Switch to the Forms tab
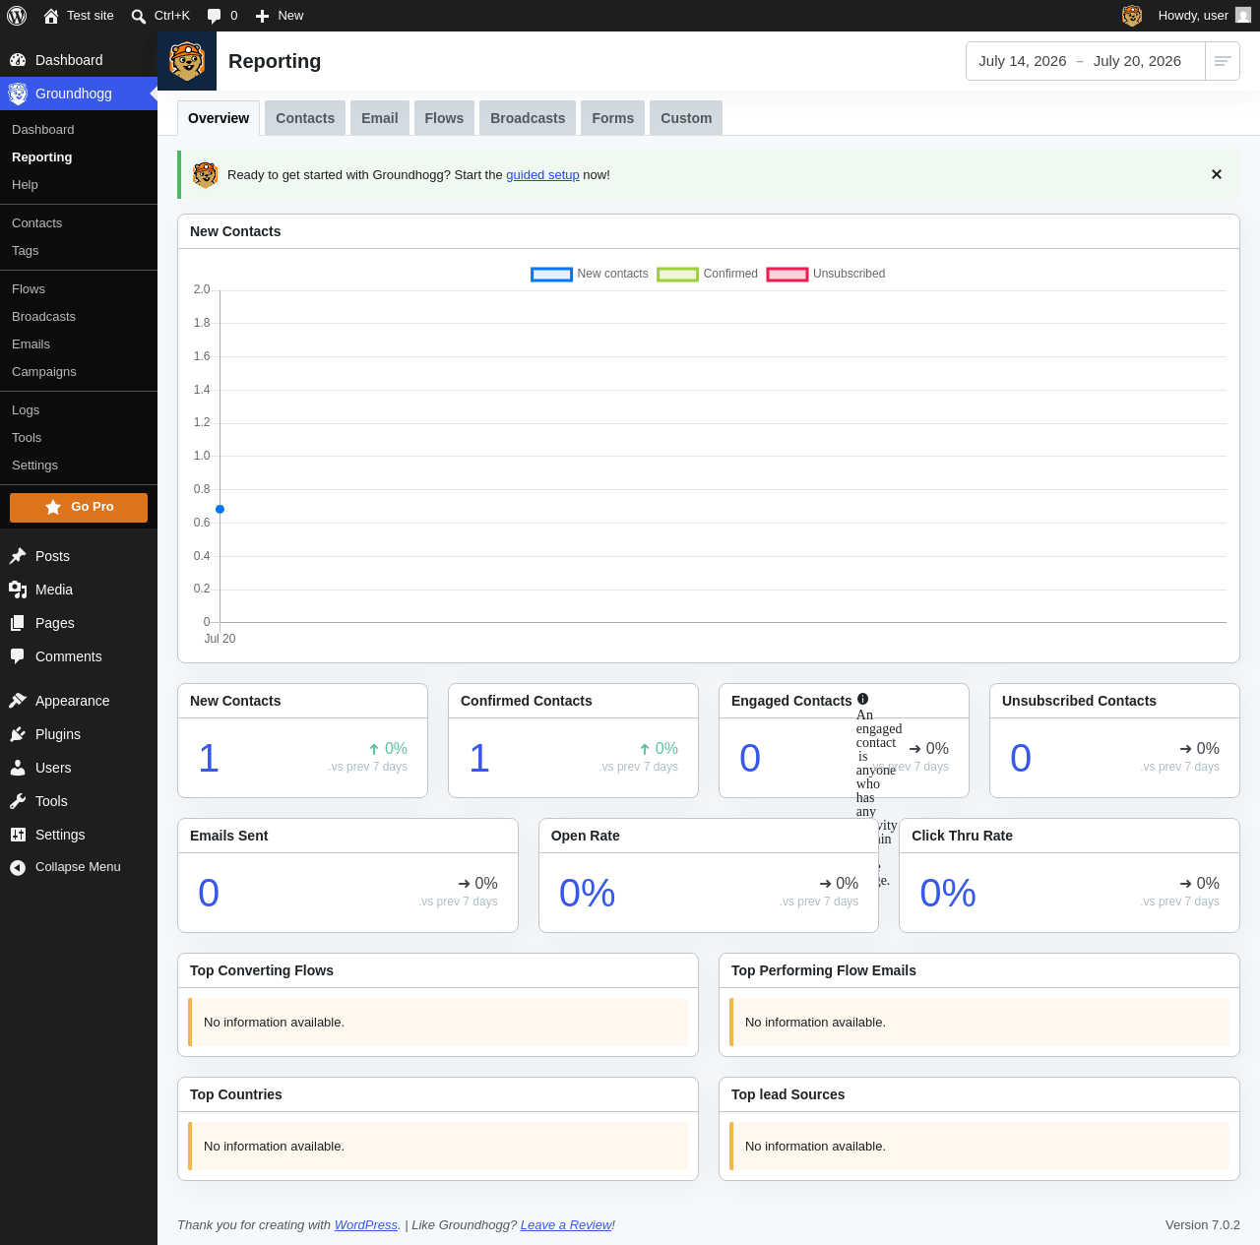Image resolution: width=1260 pixels, height=1245 pixels. 613,118
